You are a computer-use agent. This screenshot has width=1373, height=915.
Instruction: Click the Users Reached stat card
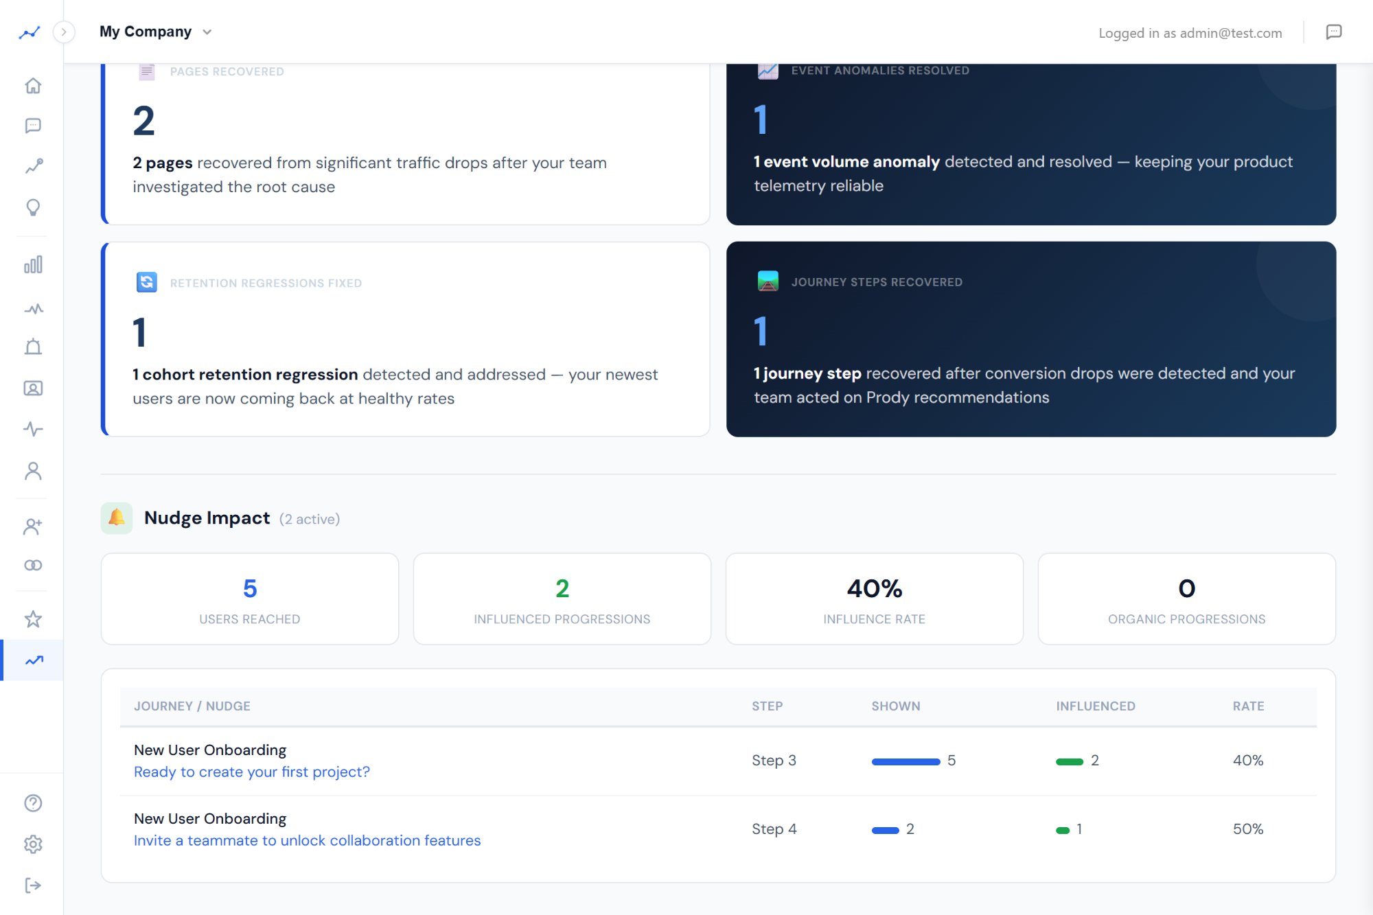250,599
